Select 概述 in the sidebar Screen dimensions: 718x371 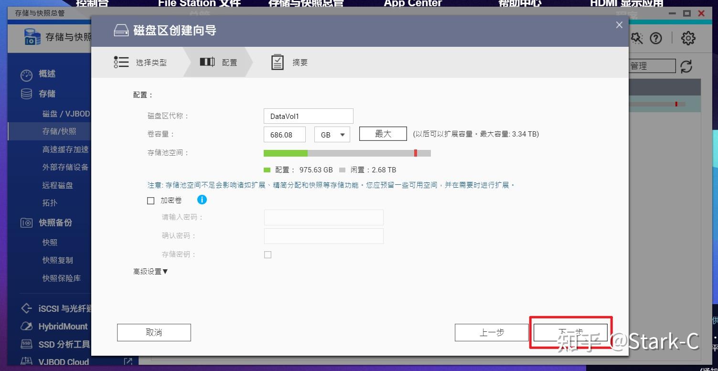point(47,74)
